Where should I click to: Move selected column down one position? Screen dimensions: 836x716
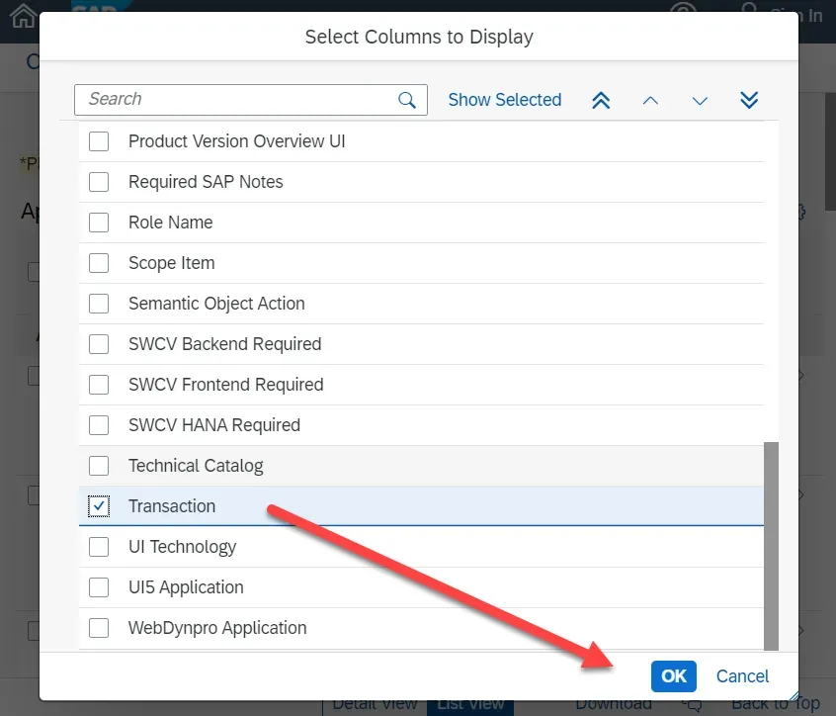coord(700,100)
